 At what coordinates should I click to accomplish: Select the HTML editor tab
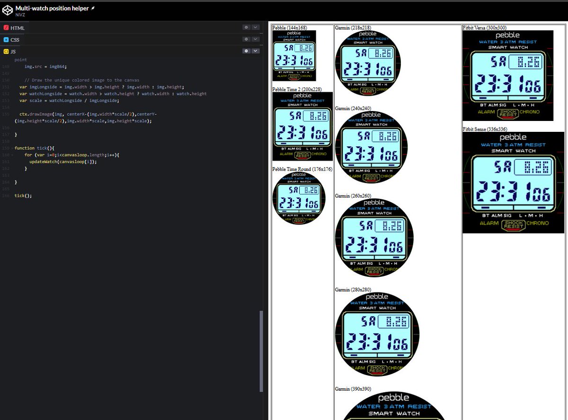point(14,28)
